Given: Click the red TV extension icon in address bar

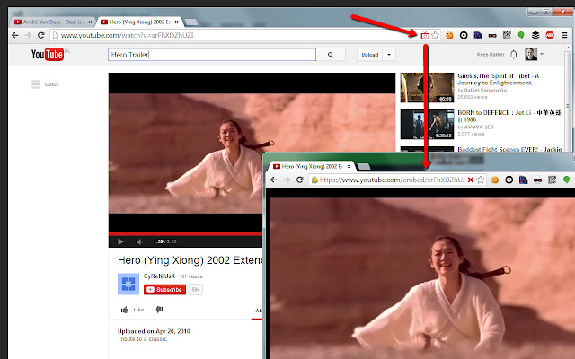Looking at the screenshot, I should pos(425,36).
